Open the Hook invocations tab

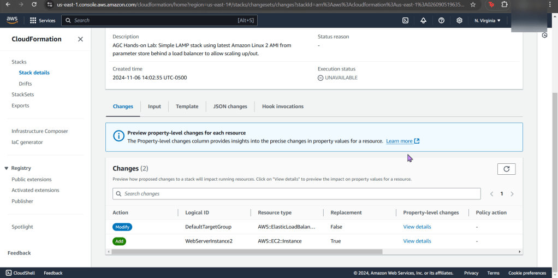(282, 107)
